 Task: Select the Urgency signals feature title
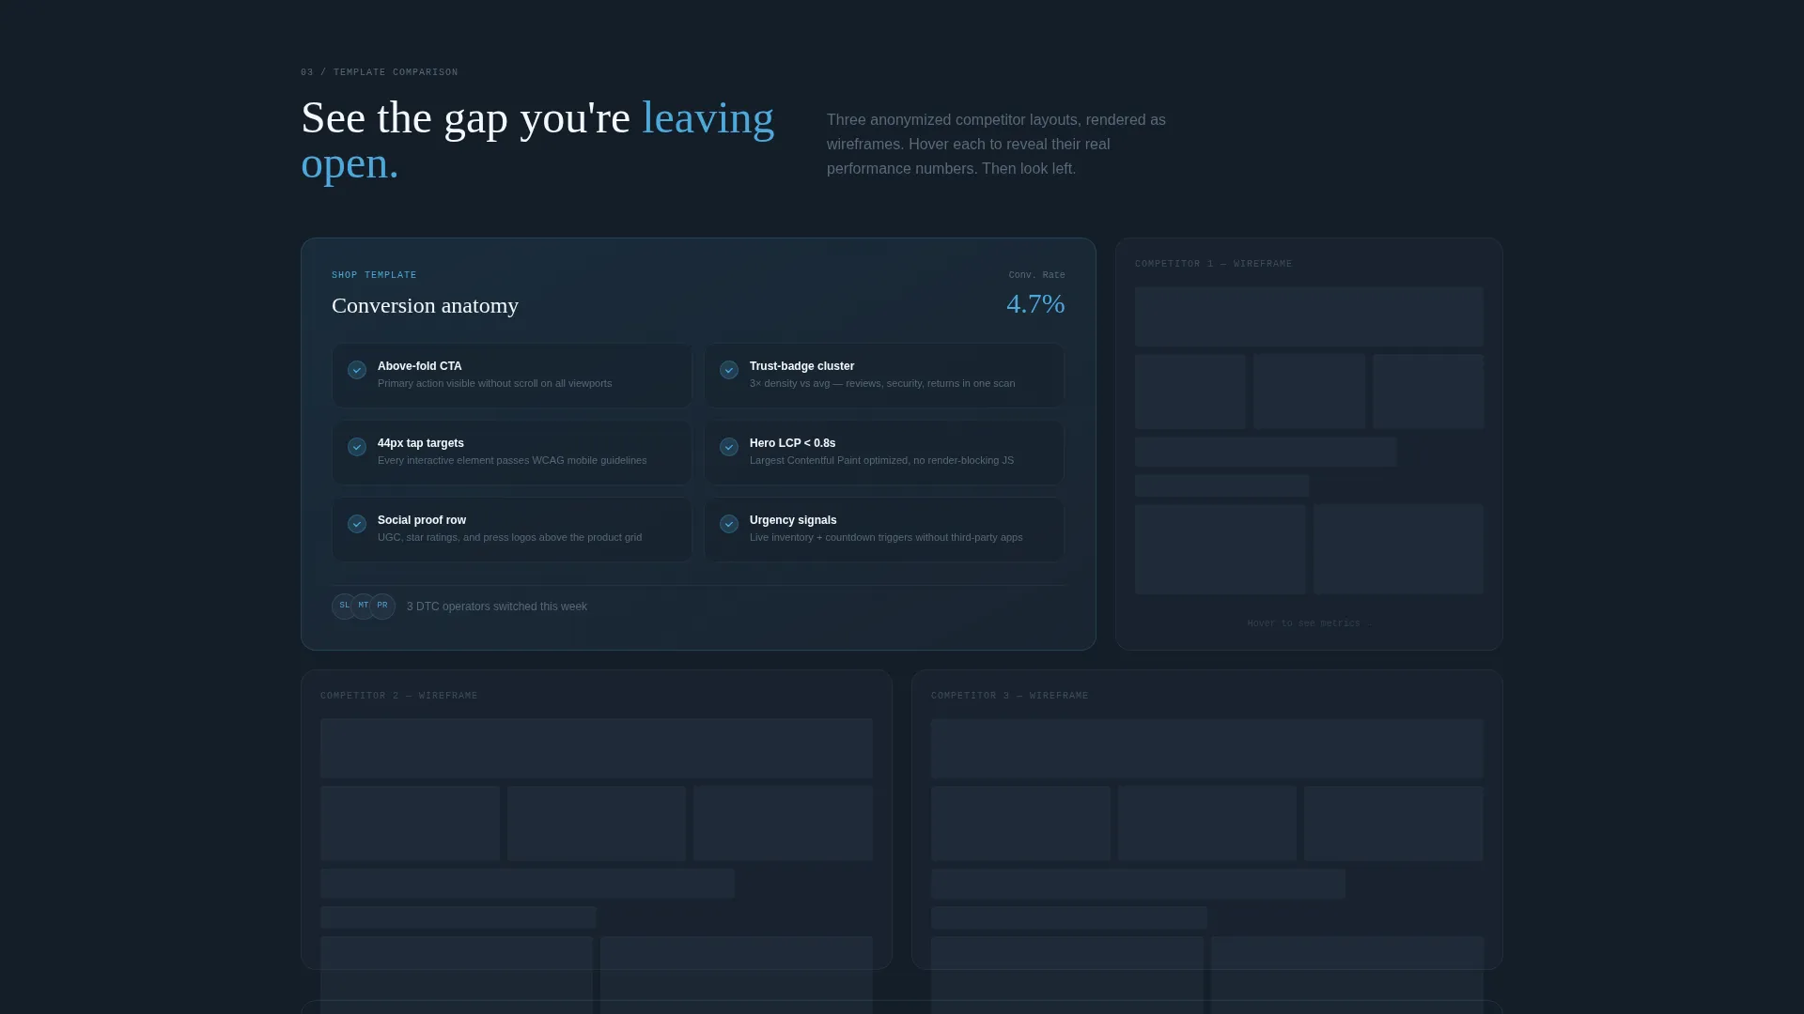(793, 520)
